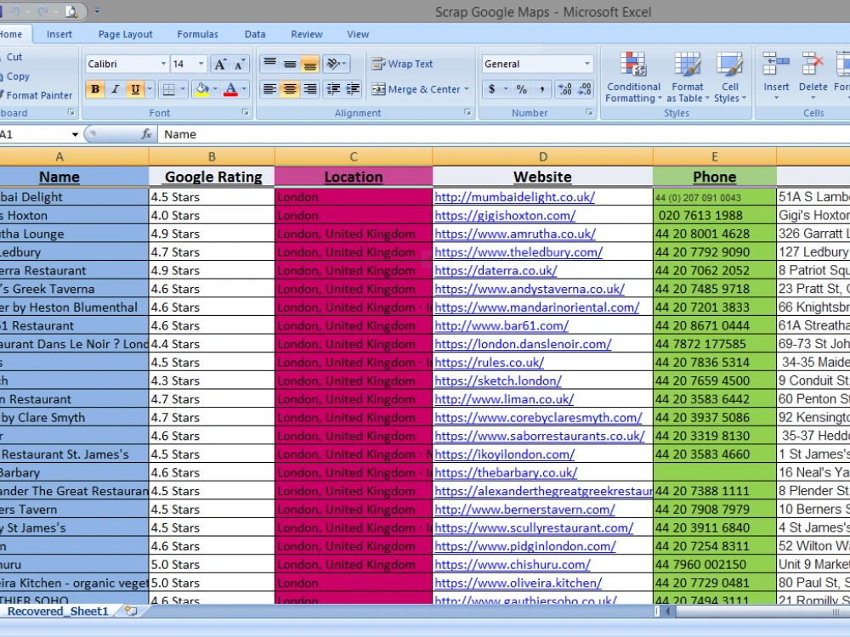Increase indent of cell text
850x637 pixels.
pos(353,89)
